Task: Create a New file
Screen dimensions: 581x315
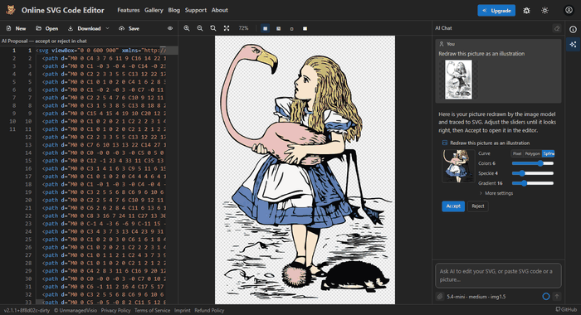Action: (17, 28)
